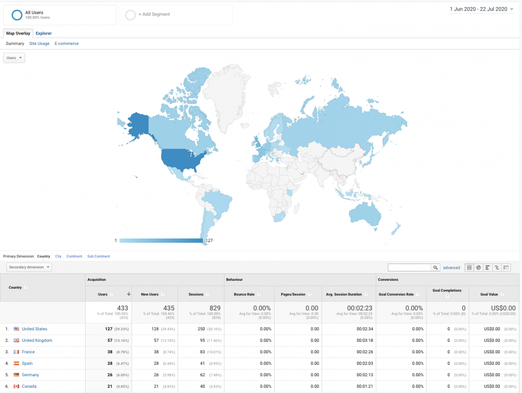Click the magnifying glass search button
The width and height of the screenshot is (522, 393).
[x=435, y=267]
